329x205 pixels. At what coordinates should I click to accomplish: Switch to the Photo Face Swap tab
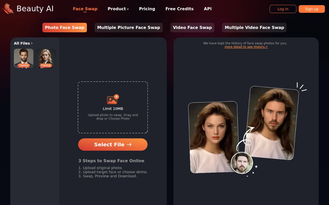[65, 27]
